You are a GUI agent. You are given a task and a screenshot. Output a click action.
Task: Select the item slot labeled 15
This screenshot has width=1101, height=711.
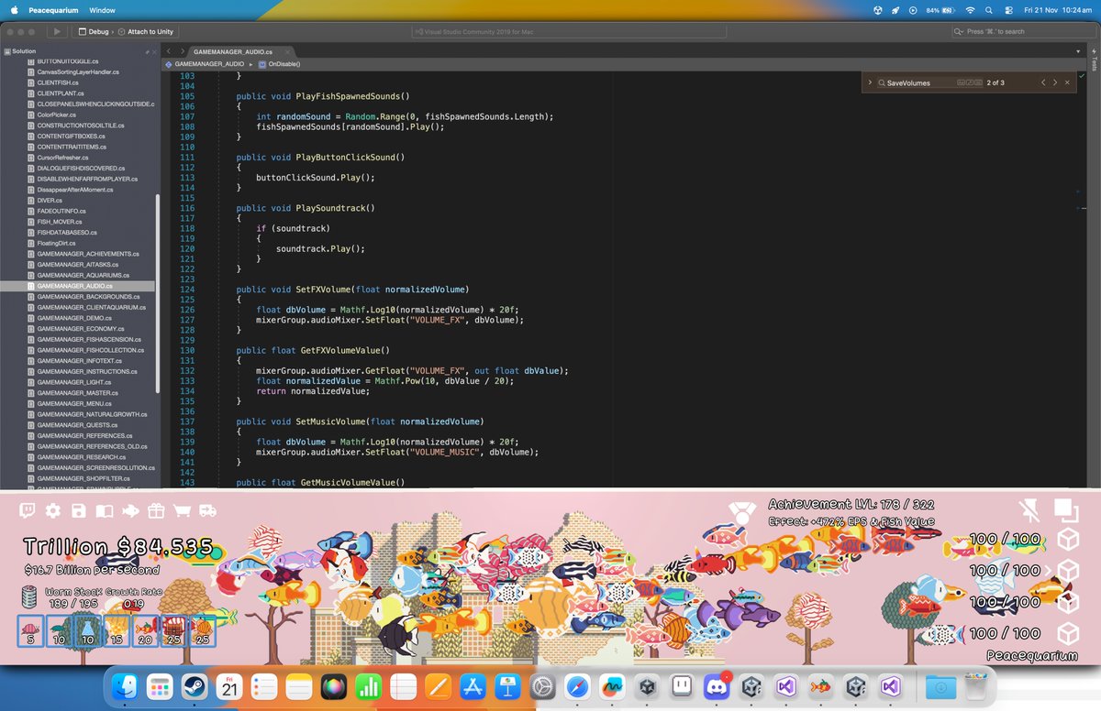pos(116,630)
